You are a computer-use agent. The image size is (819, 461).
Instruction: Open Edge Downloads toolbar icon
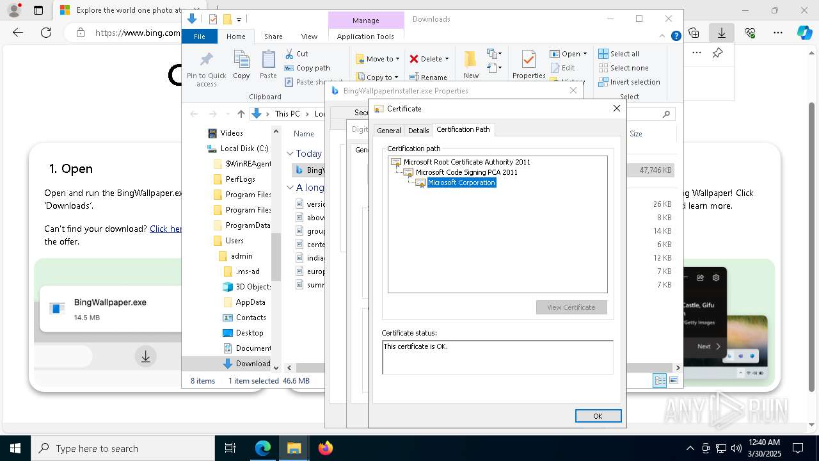(x=722, y=33)
